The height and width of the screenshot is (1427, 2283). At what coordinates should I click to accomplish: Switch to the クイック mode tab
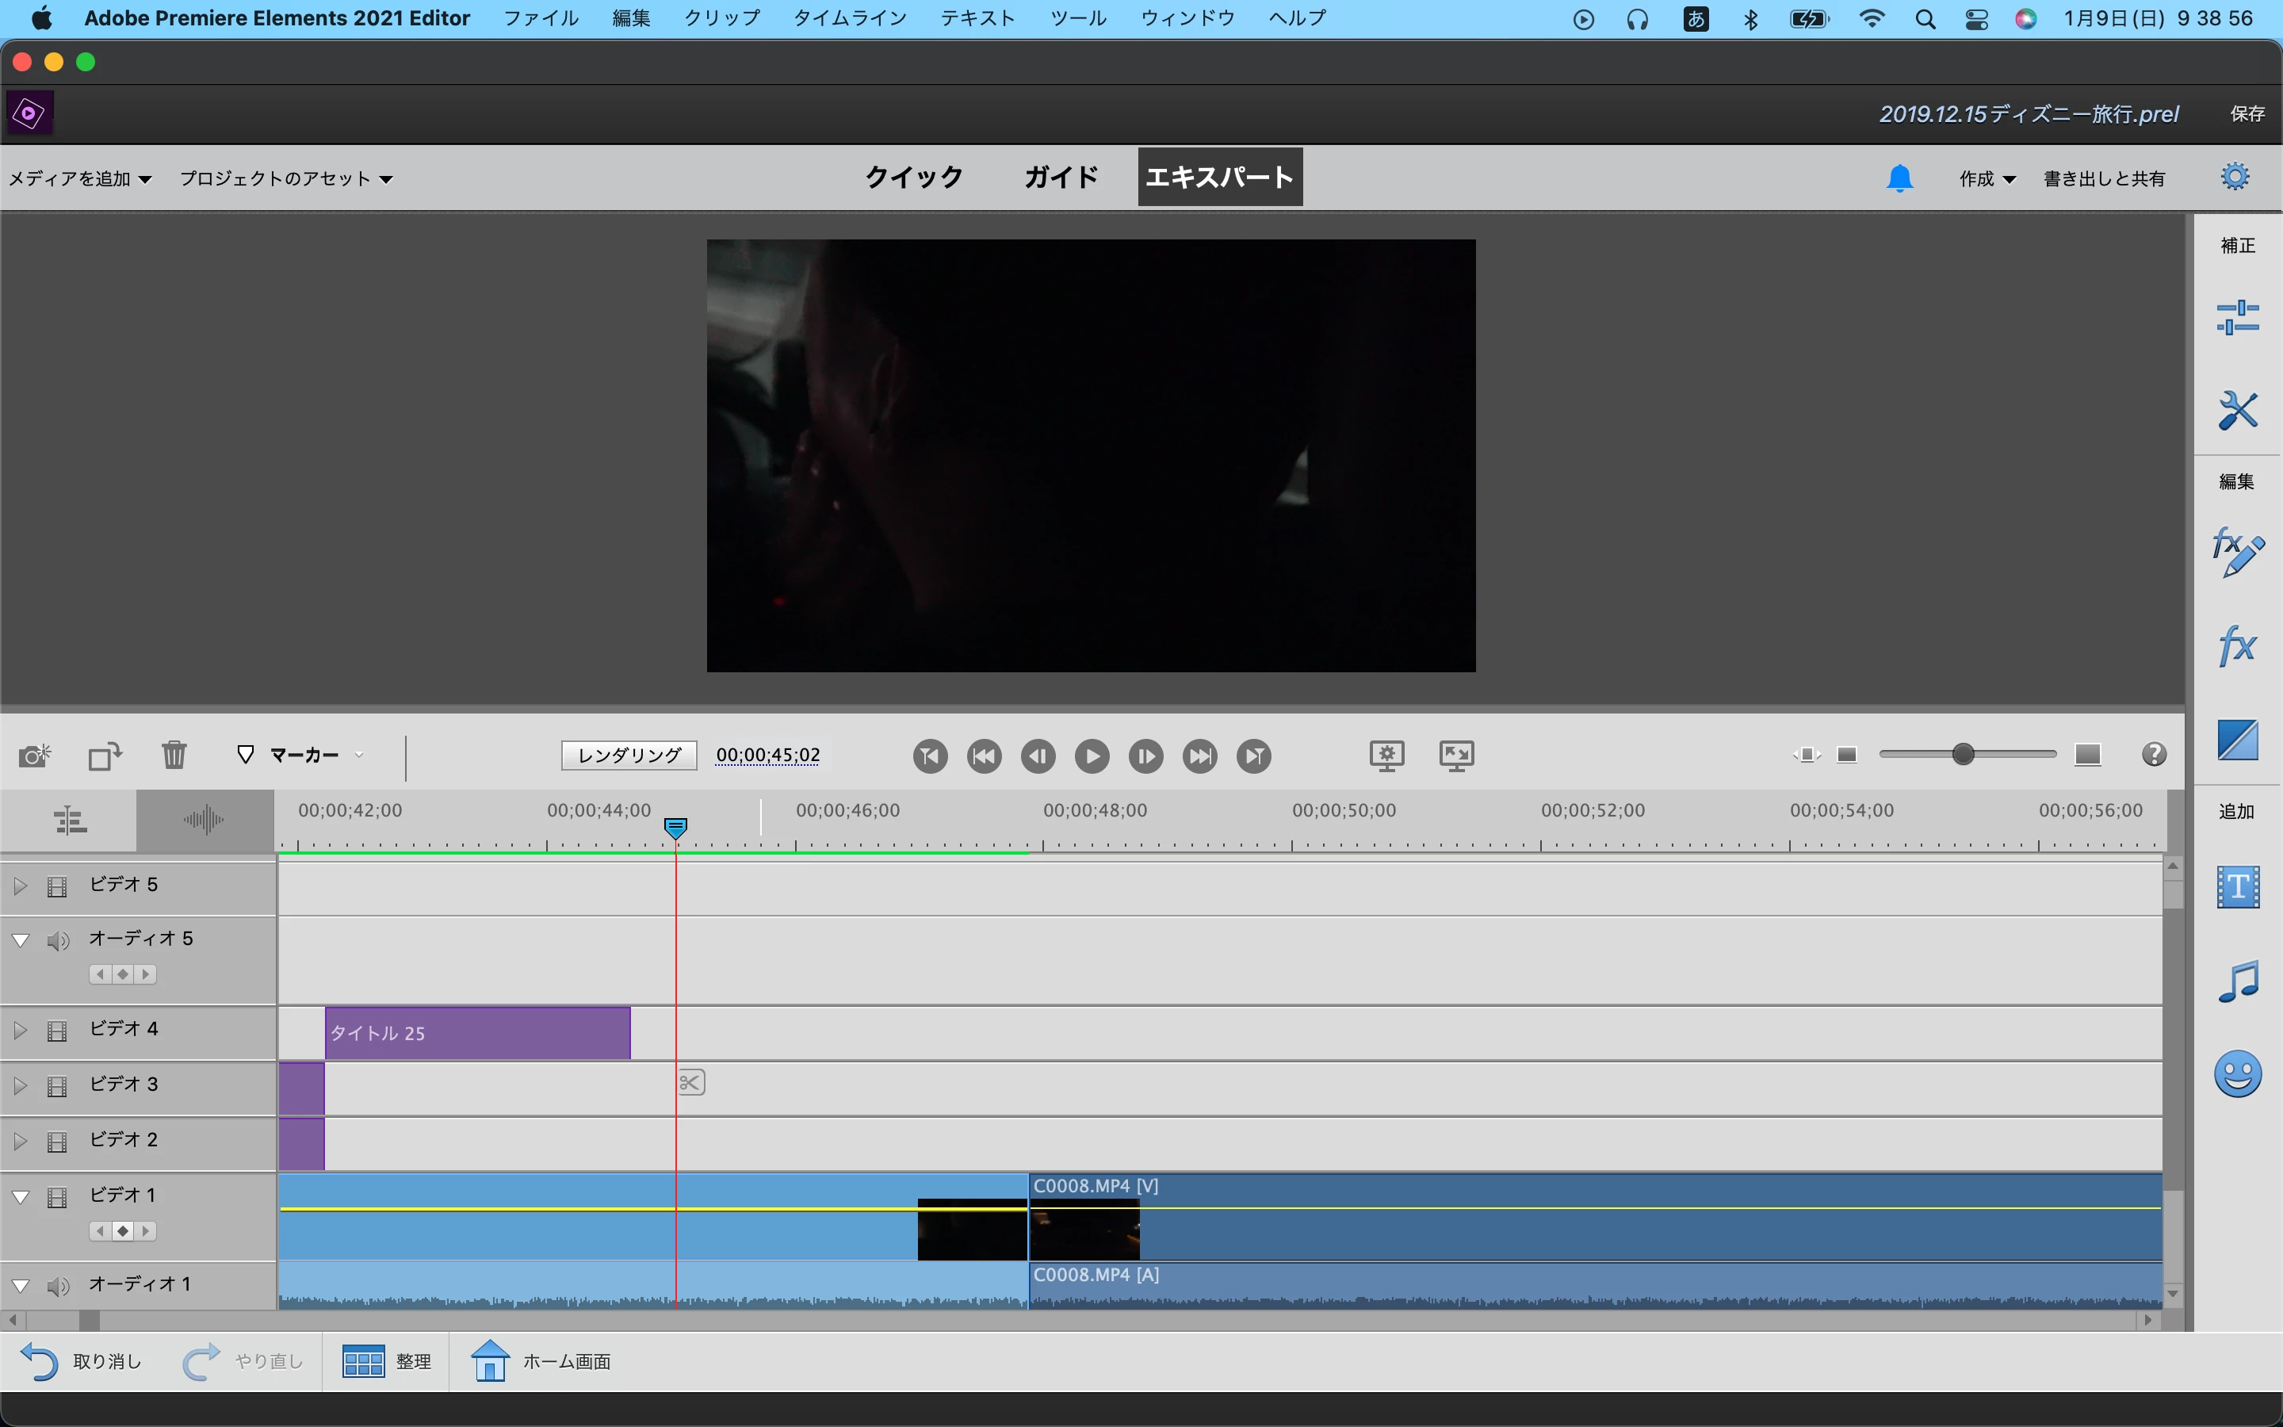(x=913, y=177)
